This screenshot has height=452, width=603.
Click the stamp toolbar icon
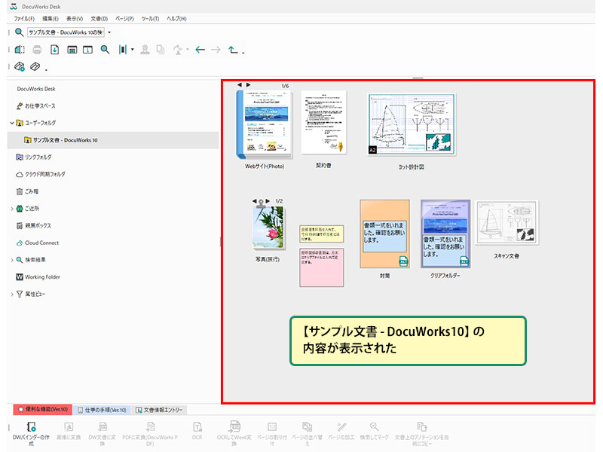(145, 50)
